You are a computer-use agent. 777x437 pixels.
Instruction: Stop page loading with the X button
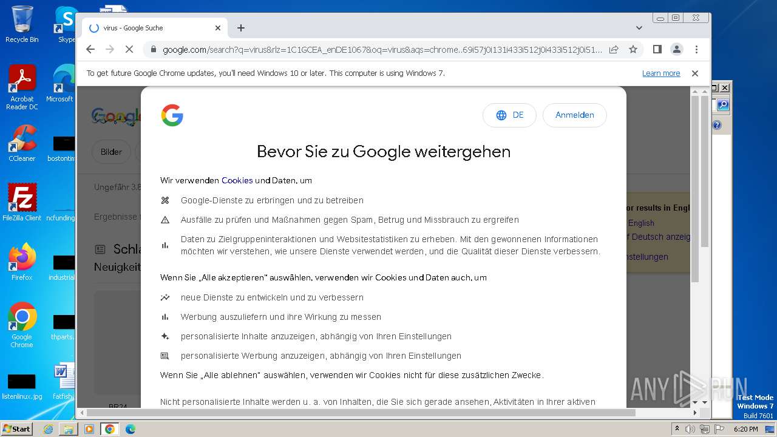[129, 49]
